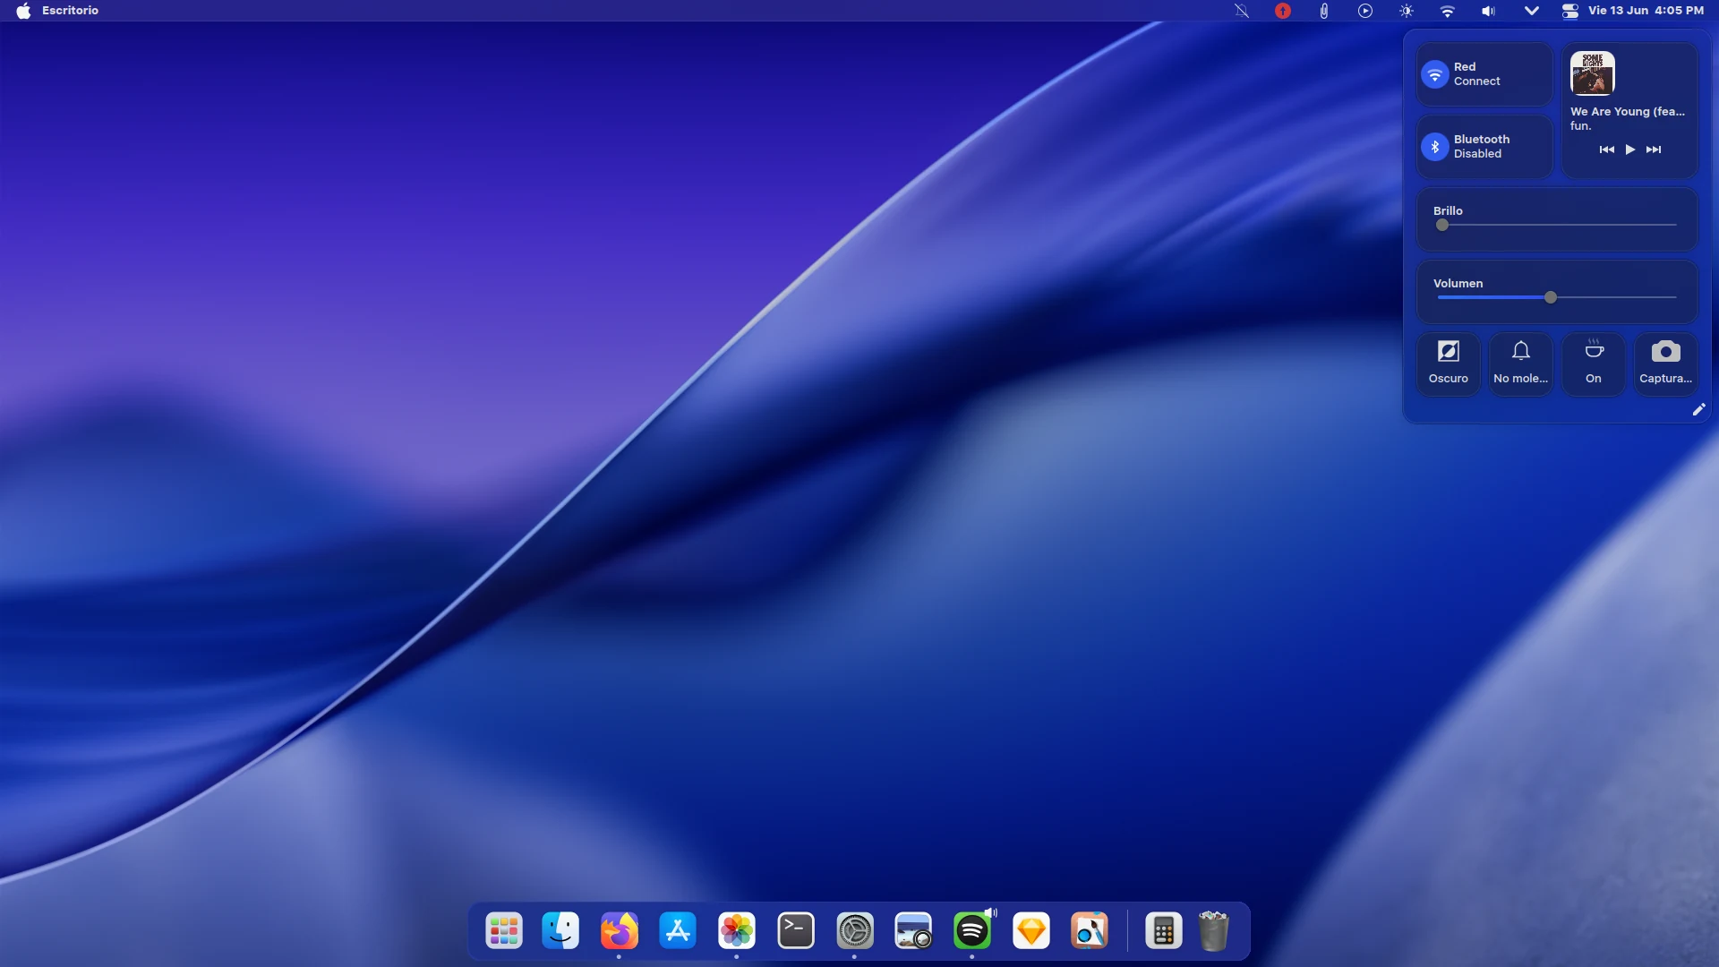Open the Wi-Fi menu bar icon
This screenshot has height=967, width=1719.
[x=1448, y=11]
